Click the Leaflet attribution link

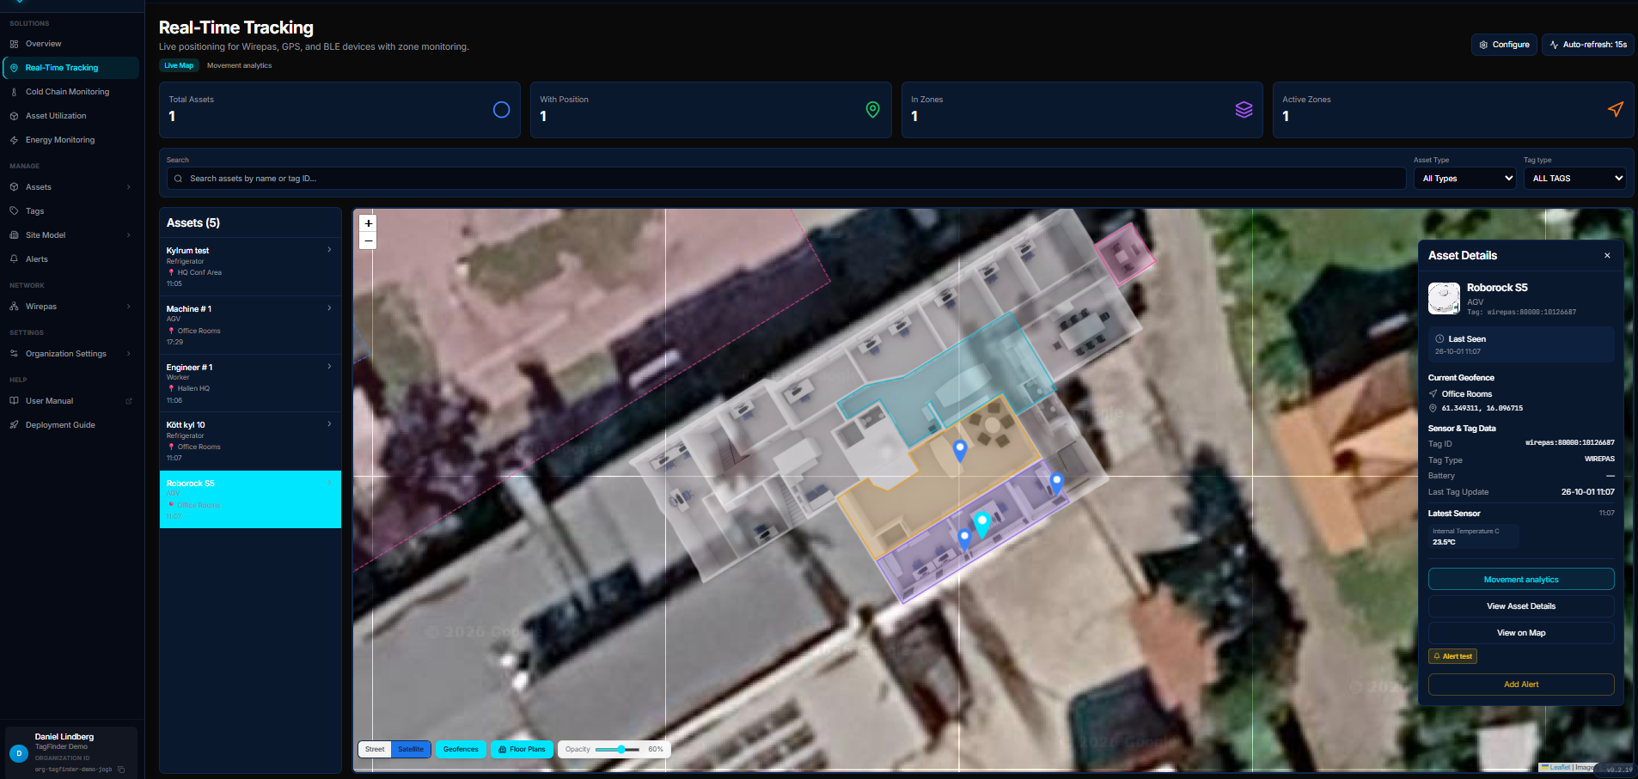click(1559, 768)
